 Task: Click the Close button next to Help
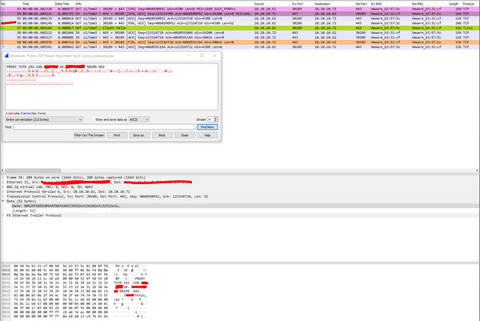(185, 135)
